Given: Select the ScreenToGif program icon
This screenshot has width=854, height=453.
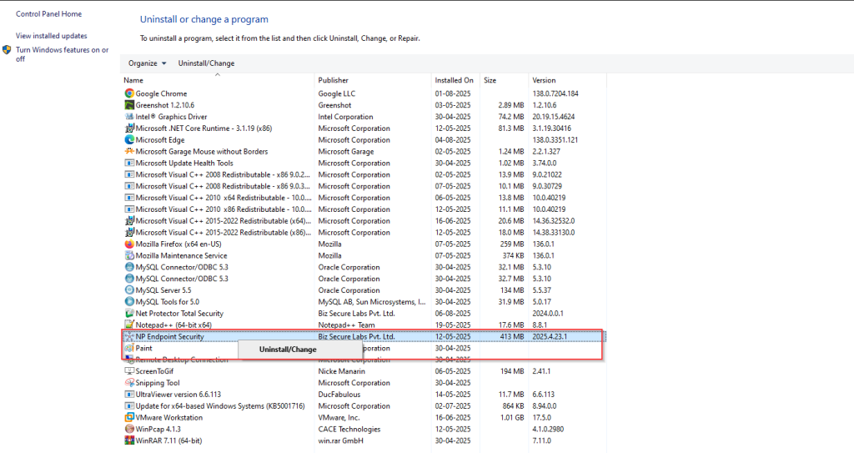Looking at the screenshot, I should pyautogui.click(x=129, y=371).
